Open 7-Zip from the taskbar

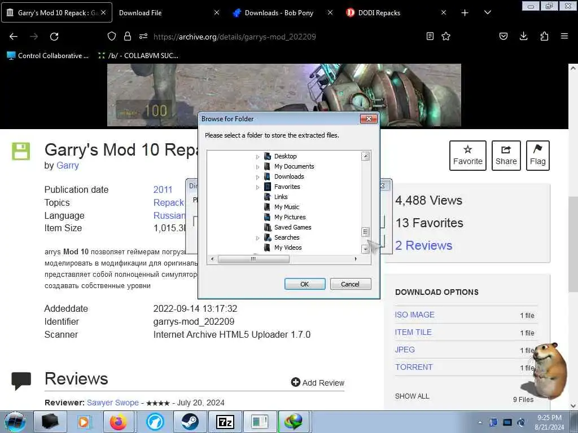tap(225, 422)
